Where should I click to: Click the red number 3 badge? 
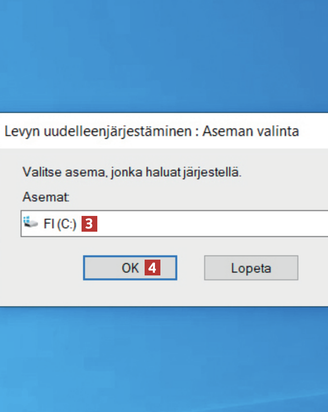[89, 224]
